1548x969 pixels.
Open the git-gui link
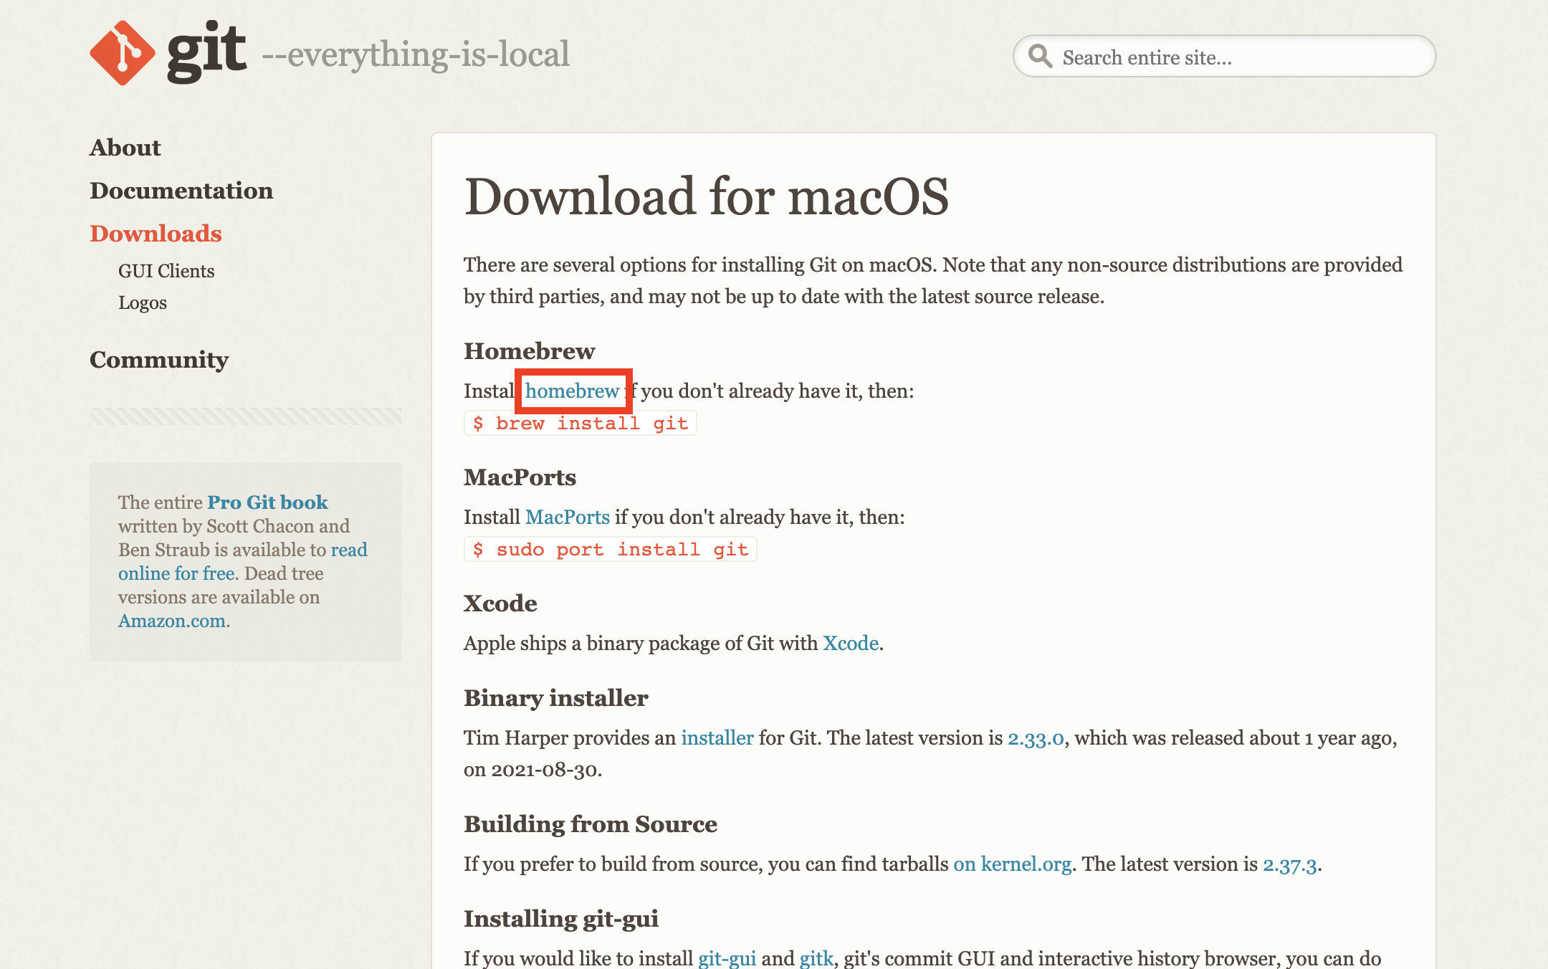click(727, 958)
